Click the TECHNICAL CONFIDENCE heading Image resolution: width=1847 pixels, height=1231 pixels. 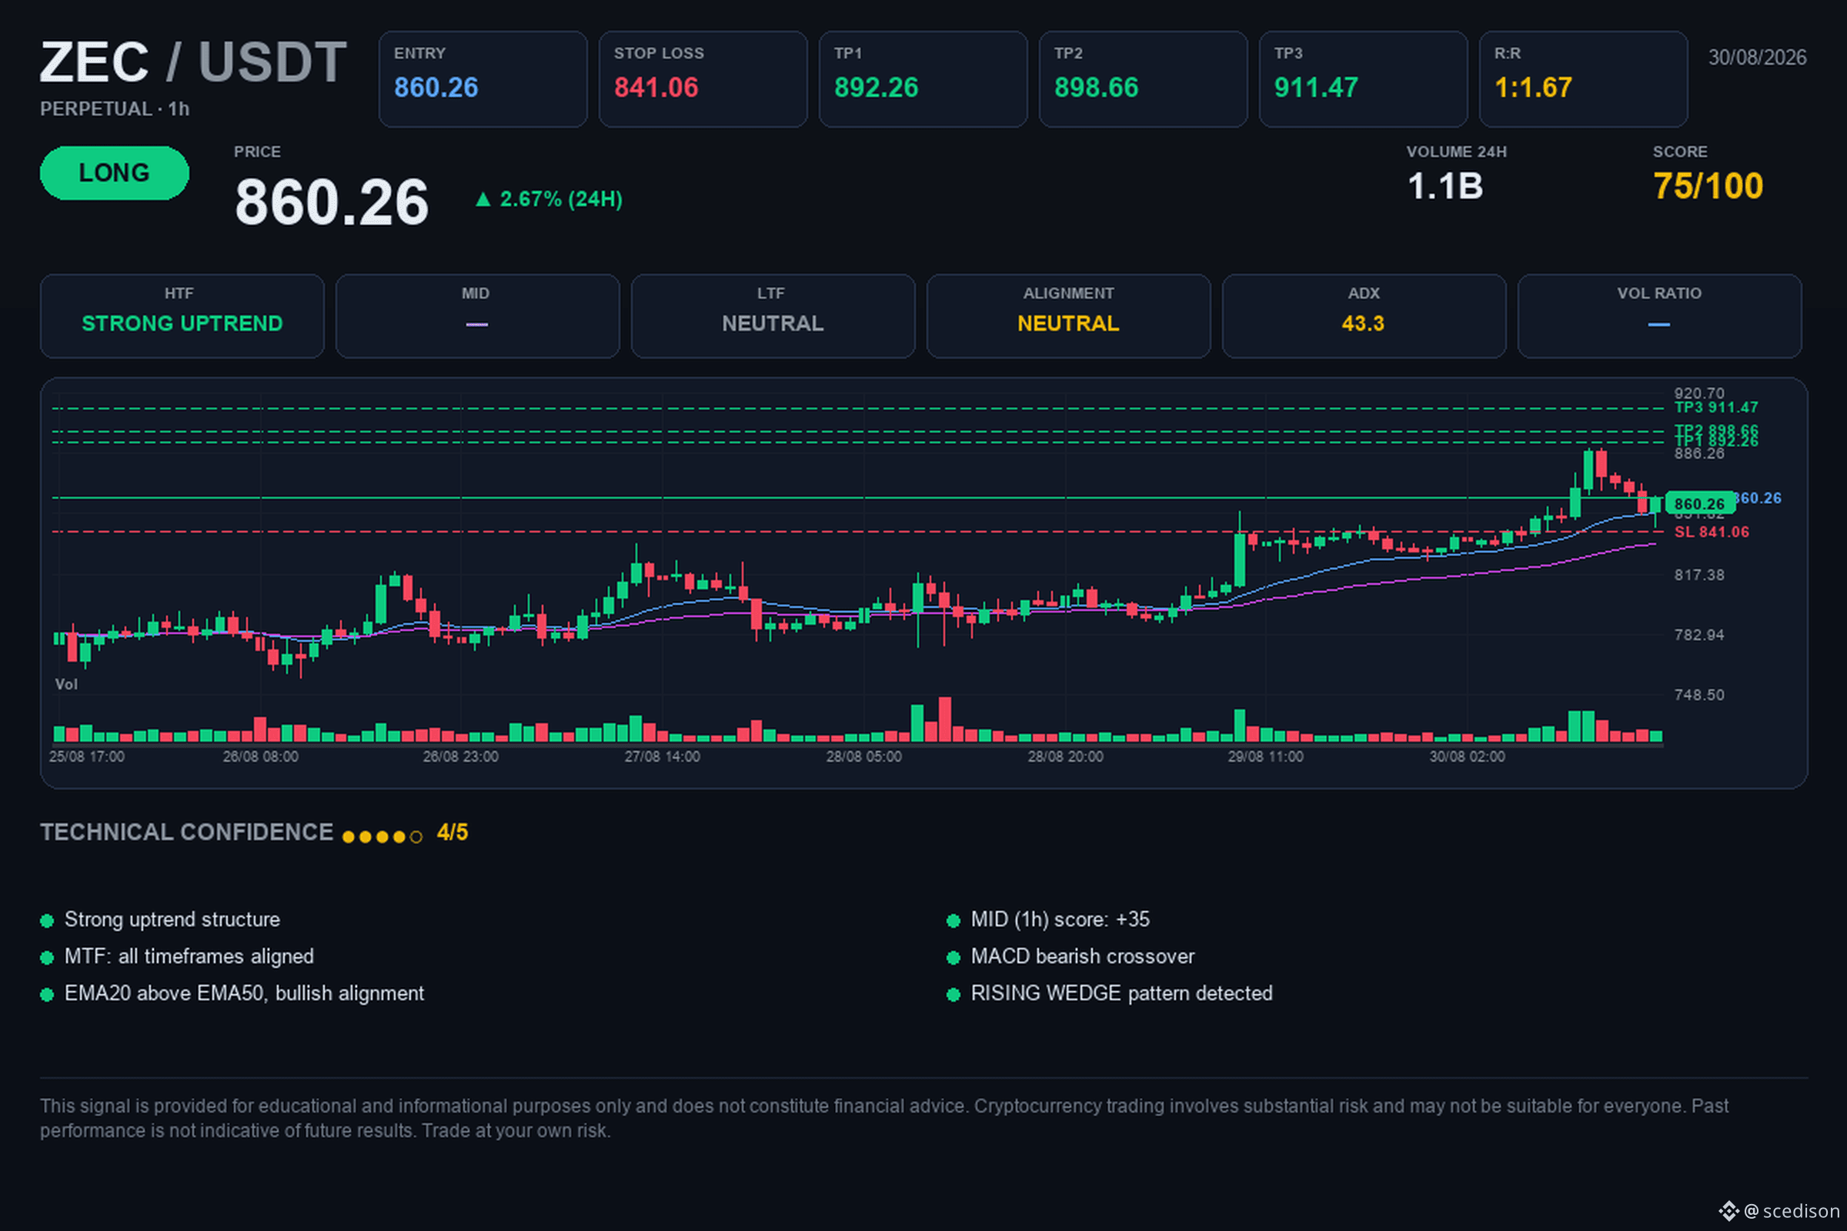pos(187,833)
